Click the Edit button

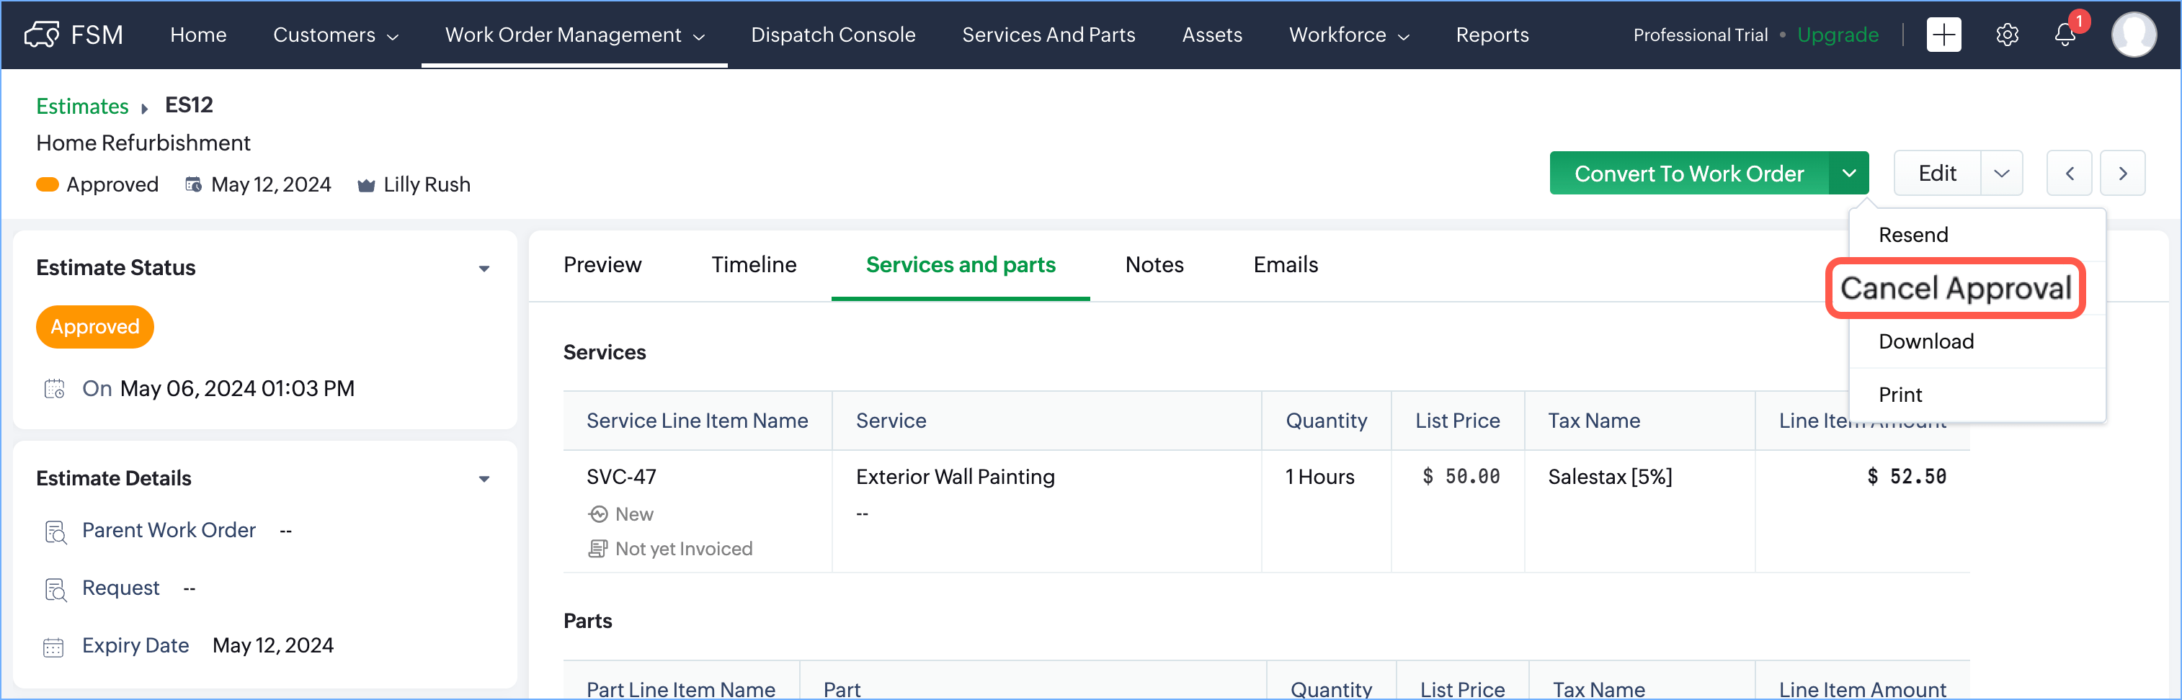click(1936, 174)
